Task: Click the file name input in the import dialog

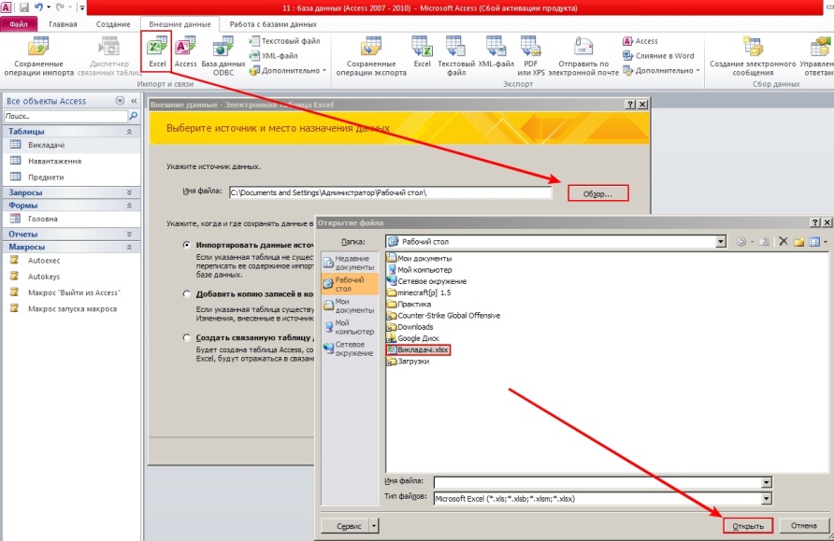Action: 391,192
